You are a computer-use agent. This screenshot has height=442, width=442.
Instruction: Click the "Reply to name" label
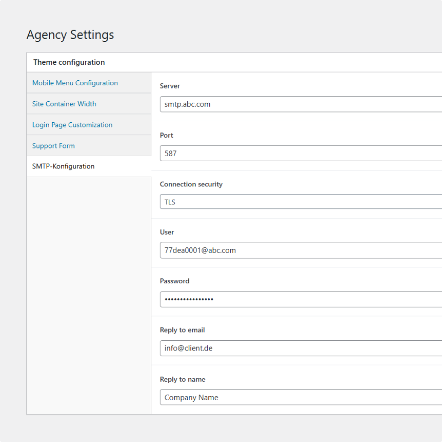183,380
